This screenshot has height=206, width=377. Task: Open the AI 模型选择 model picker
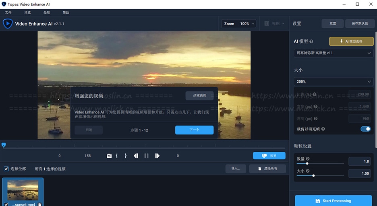click(351, 41)
